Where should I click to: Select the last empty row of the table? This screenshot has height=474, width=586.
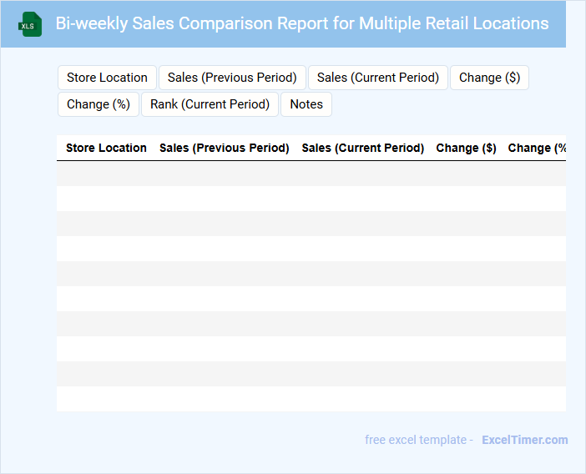(x=311, y=399)
